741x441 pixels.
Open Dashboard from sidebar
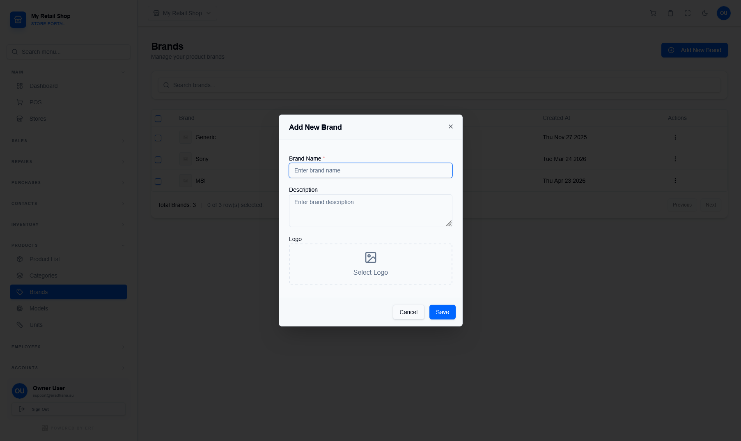pyautogui.click(x=69, y=86)
